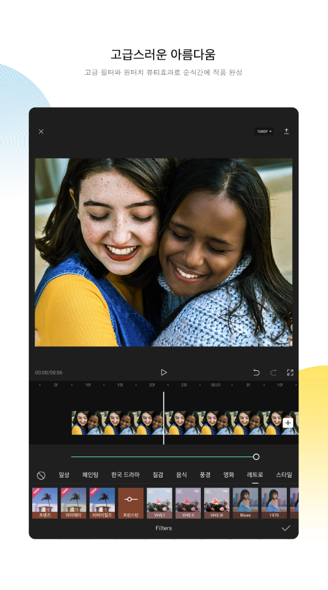The width and height of the screenshot is (328, 590).
Task: Add a clip with the plus button
Action: coord(288,423)
